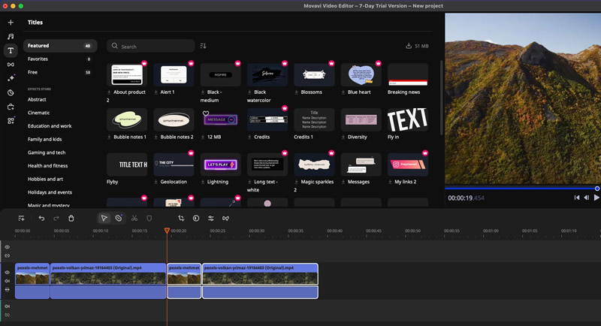601x326 pixels.
Task: Open the Cinematic store category
Action: click(39, 113)
